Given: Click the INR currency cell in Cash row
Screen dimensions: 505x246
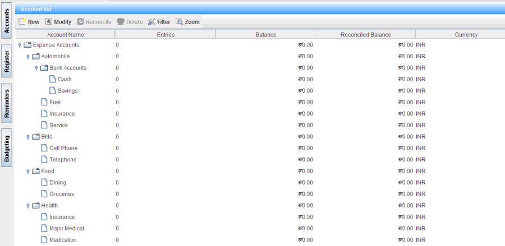Looking at the screenshot, I should (421, 79).
